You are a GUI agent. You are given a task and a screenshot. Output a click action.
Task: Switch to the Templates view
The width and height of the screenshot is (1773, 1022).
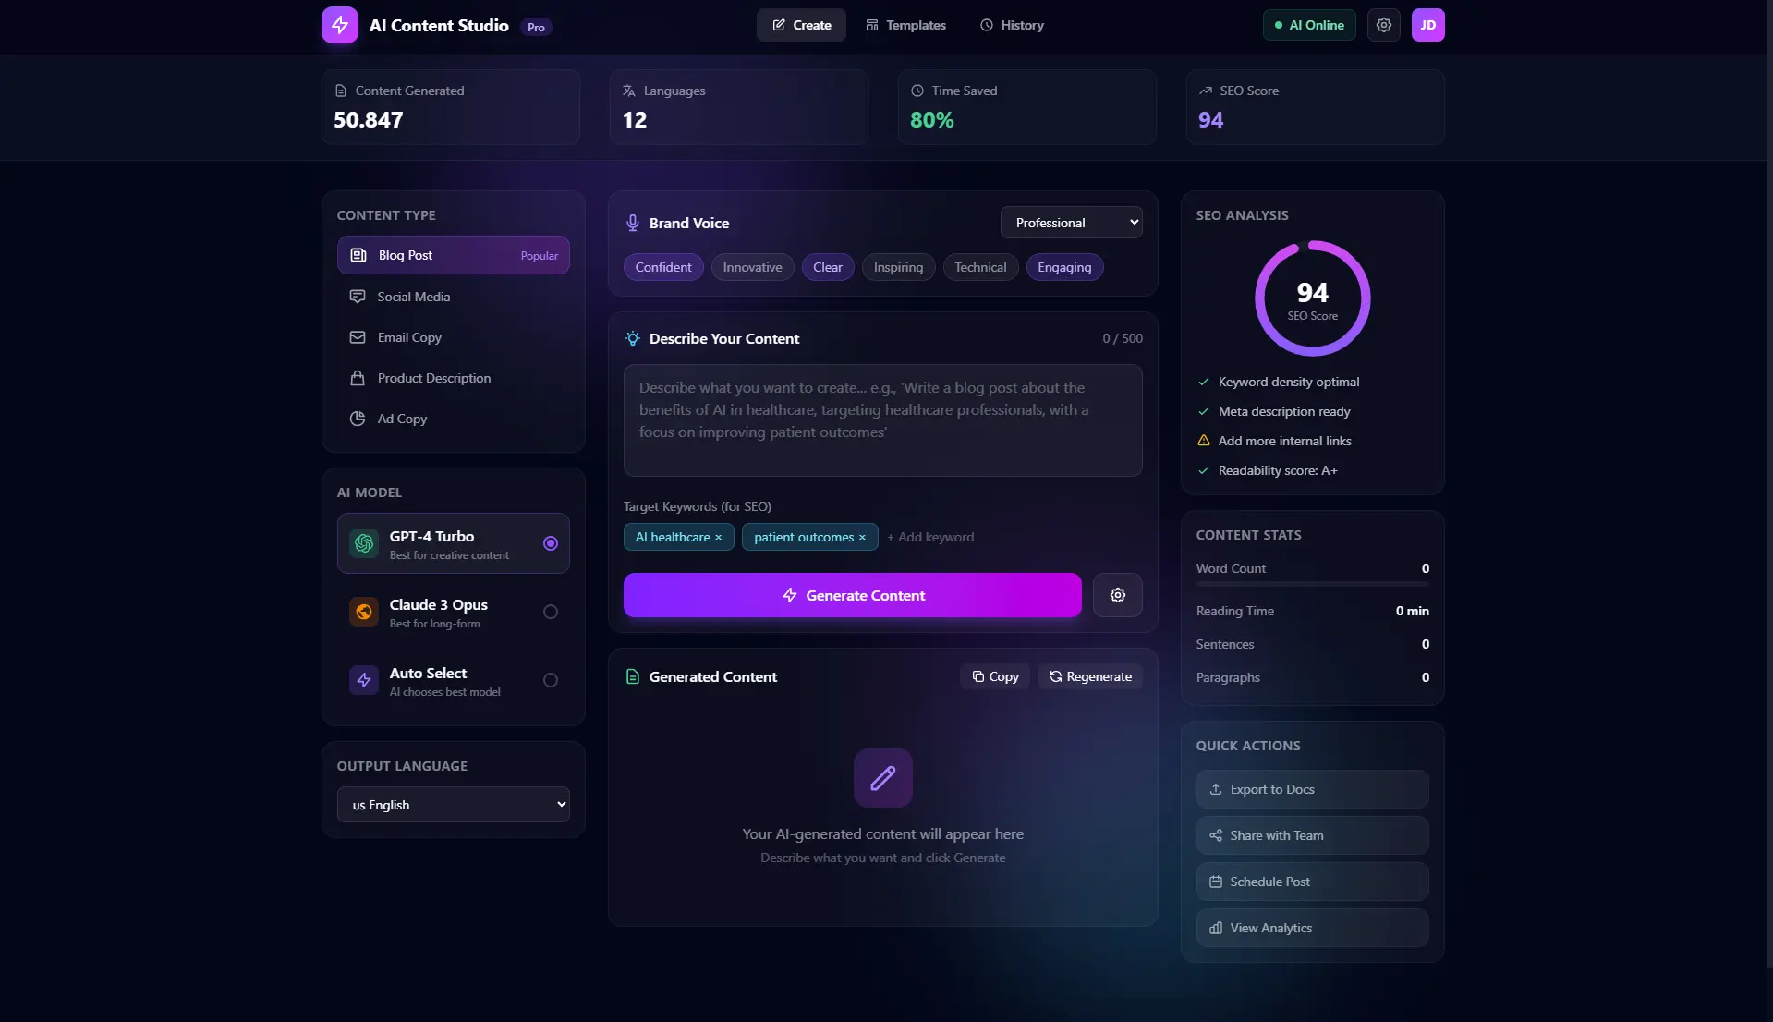click(x=905, y=25)
